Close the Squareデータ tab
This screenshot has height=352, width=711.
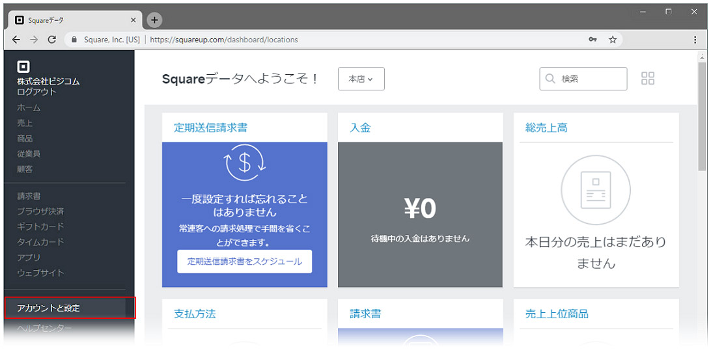pyautogui.click(x=133, y=20)
